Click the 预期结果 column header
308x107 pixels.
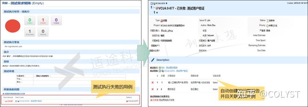(194, 76)
